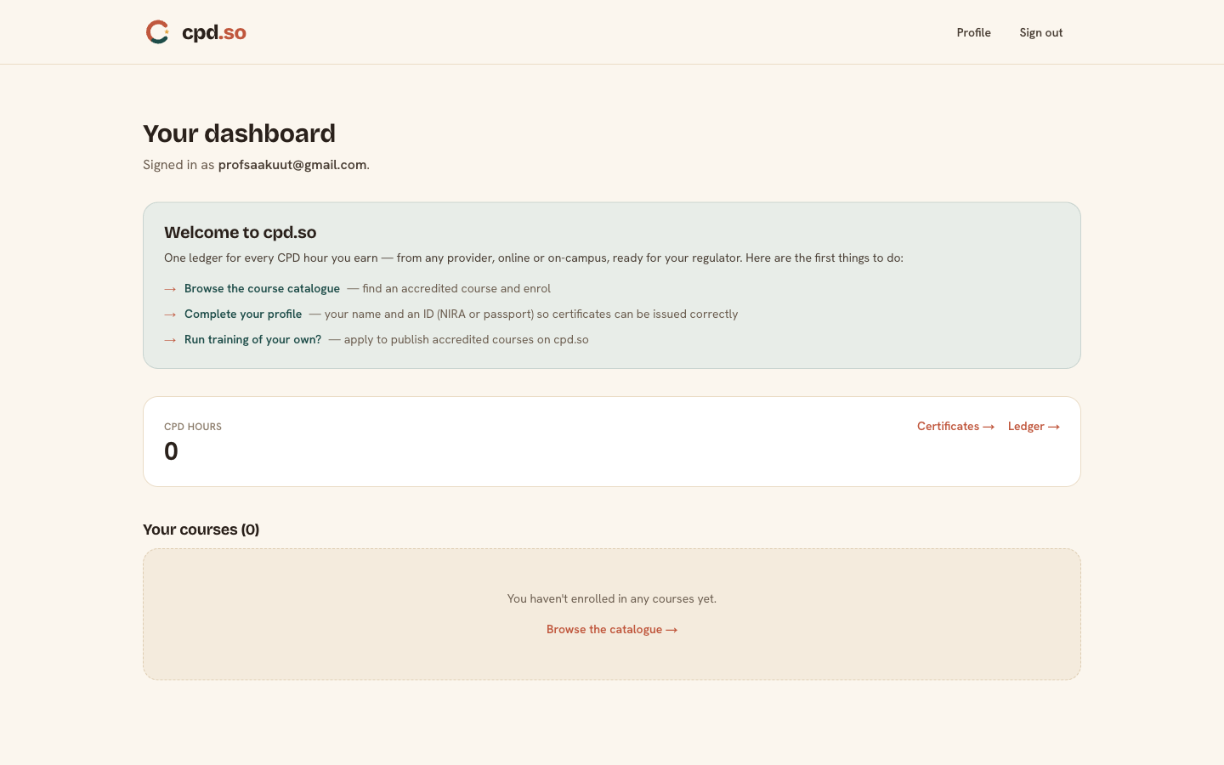Click the Your courses (0) heading
Image resolution: width=1224 pixels, height=765 pixels.
click(x=201, y=530)
